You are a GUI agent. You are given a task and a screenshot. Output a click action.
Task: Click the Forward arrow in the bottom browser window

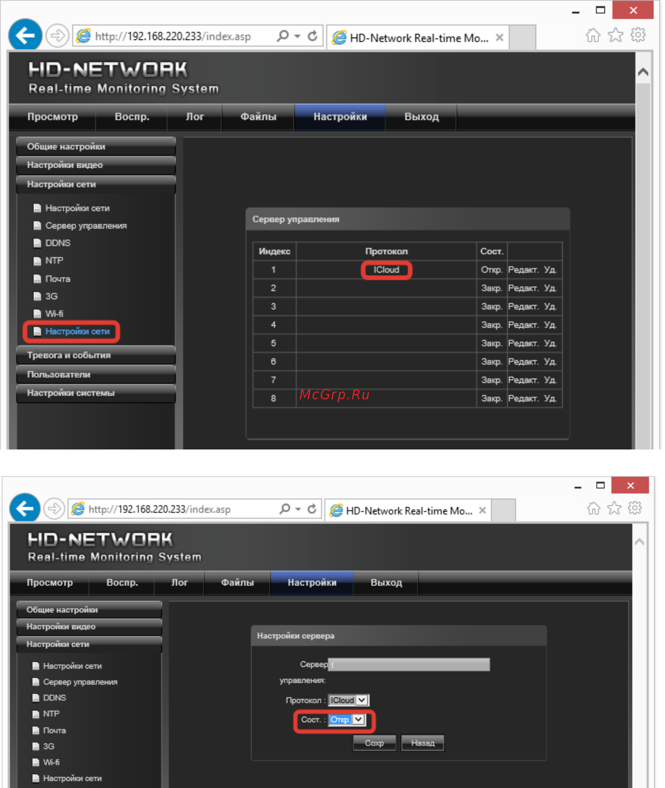[x=54, y=509]
